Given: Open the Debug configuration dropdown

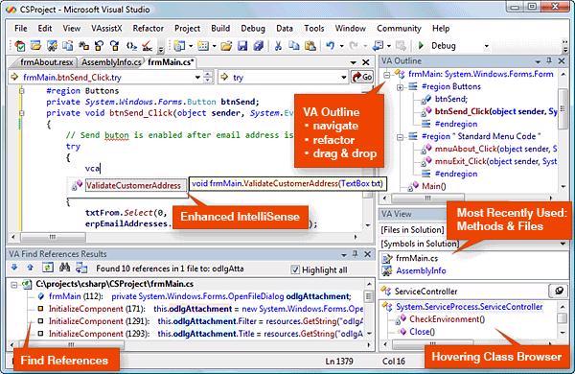Looking at the screenshot, I should pos(486,46).
